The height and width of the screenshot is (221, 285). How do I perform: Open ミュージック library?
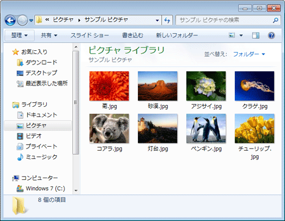pyautogui.click(x=41, y=157)
